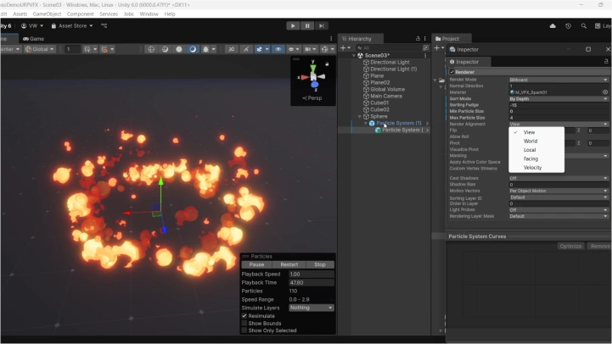The height and width of the screenshot is (344, 612).
Task: Open Hierarchy panel three-dot options
Action: click(x=425, y=39)
